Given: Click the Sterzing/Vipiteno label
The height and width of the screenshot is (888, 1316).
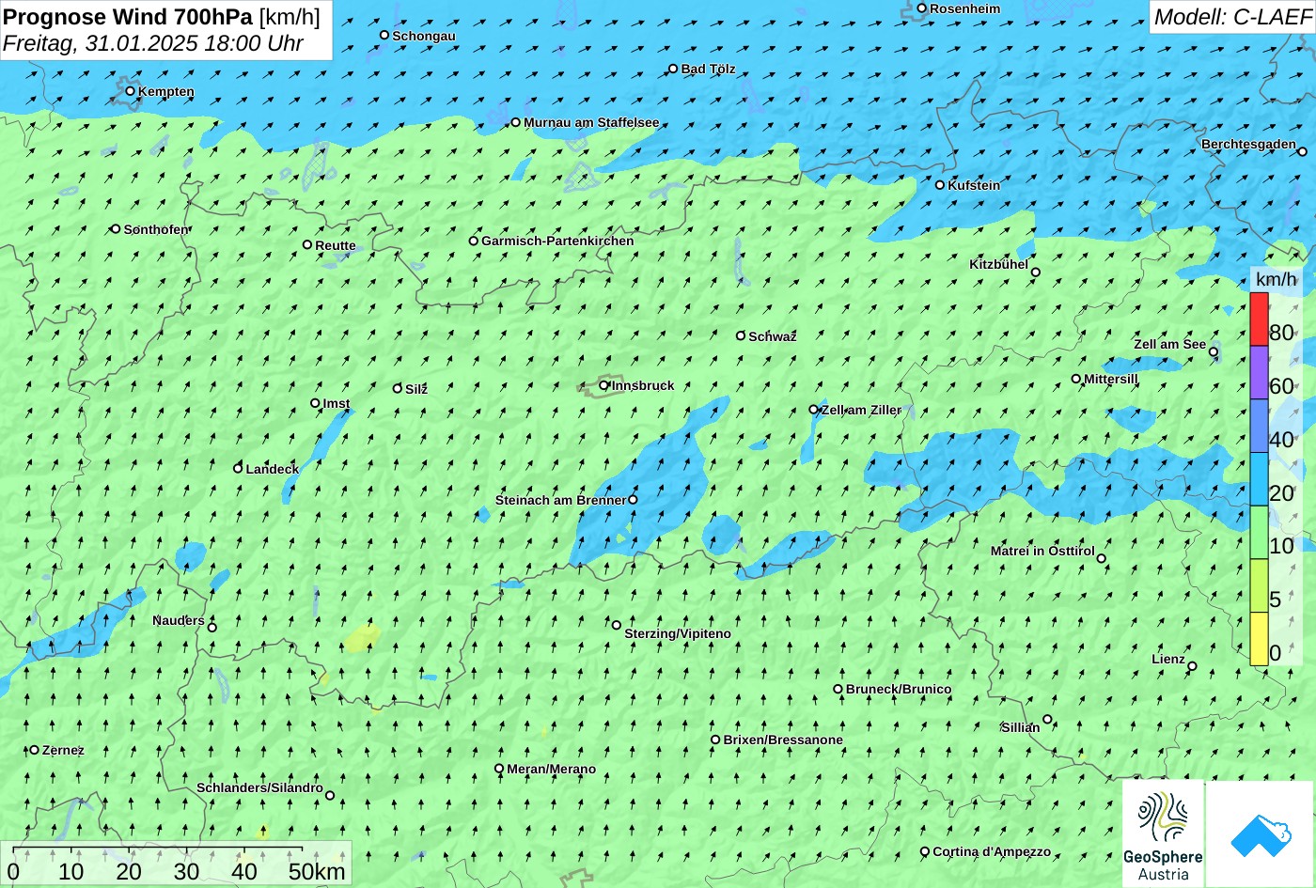Looking at the screenshot, I should coord(678,634).
